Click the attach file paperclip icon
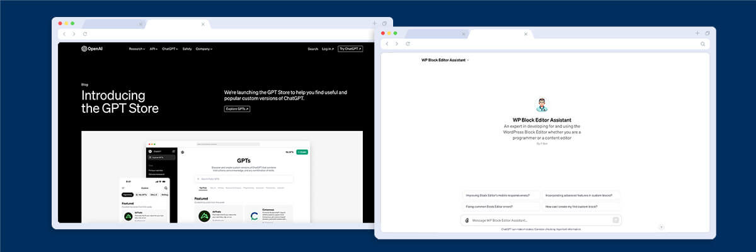The width and height of the screenshot is (756, 252). (x=467, y=220)
